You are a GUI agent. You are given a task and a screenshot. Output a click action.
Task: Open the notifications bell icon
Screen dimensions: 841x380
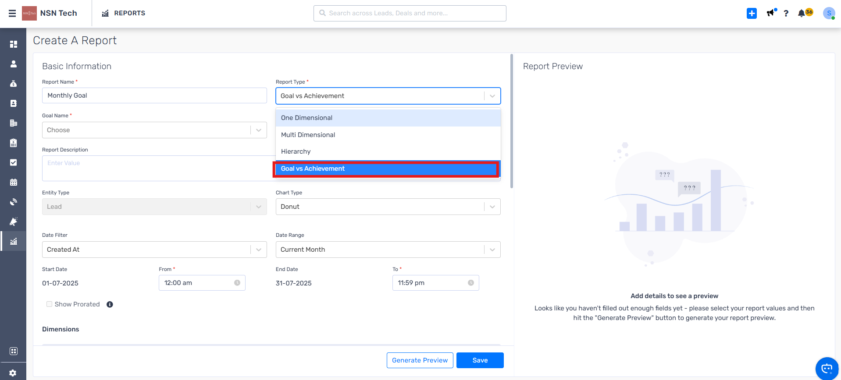[802, 13]
